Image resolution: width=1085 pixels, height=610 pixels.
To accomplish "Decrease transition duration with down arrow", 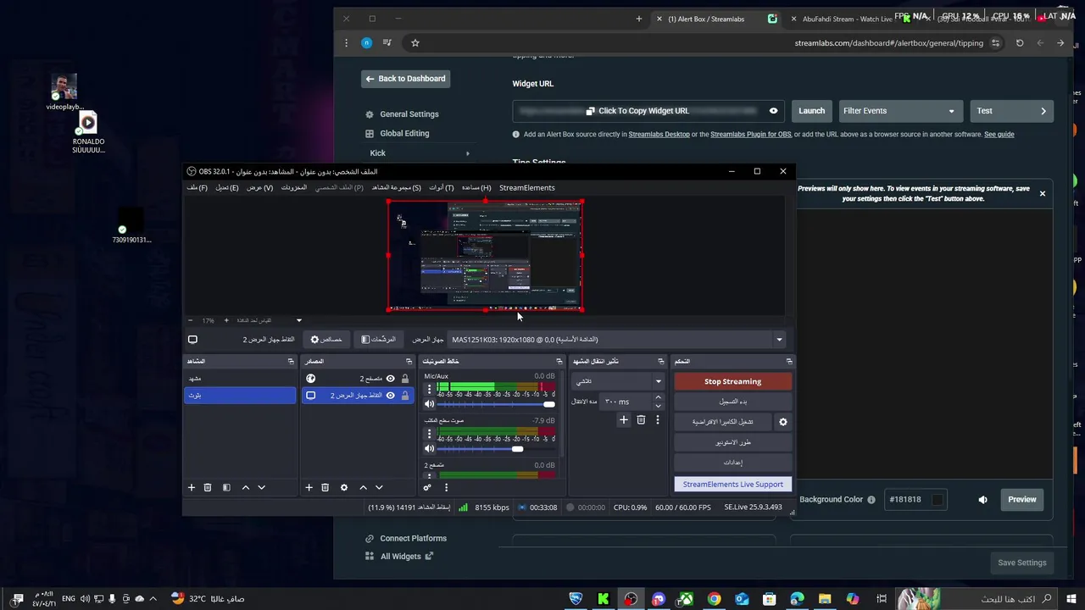I will [x=658, y=406].
